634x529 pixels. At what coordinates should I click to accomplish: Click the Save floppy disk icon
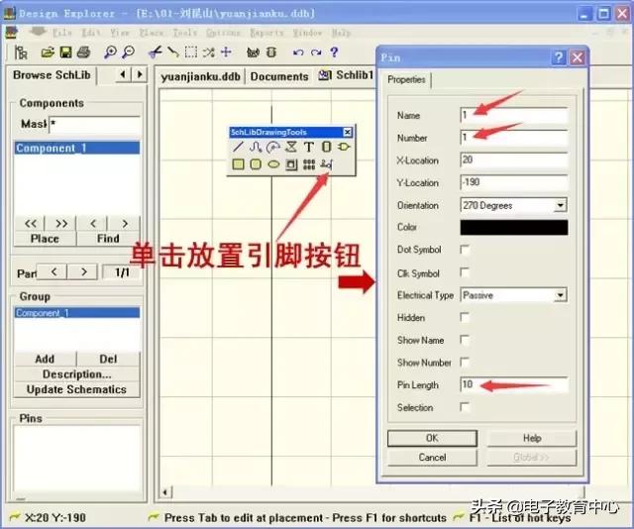pos(65,53)
